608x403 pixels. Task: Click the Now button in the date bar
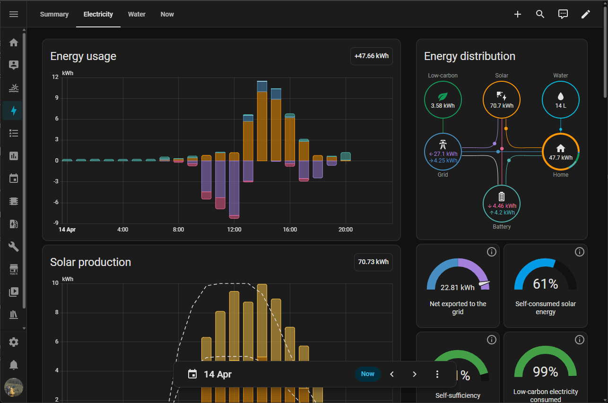pyautogui.click(x=367, y=374)
